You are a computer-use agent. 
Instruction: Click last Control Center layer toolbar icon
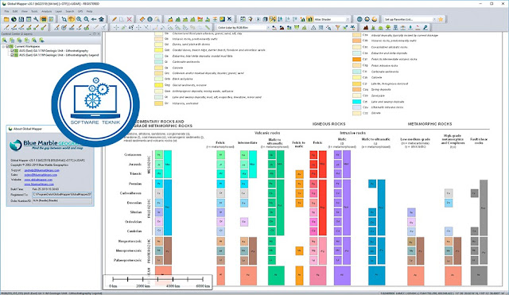coord(41,41)
